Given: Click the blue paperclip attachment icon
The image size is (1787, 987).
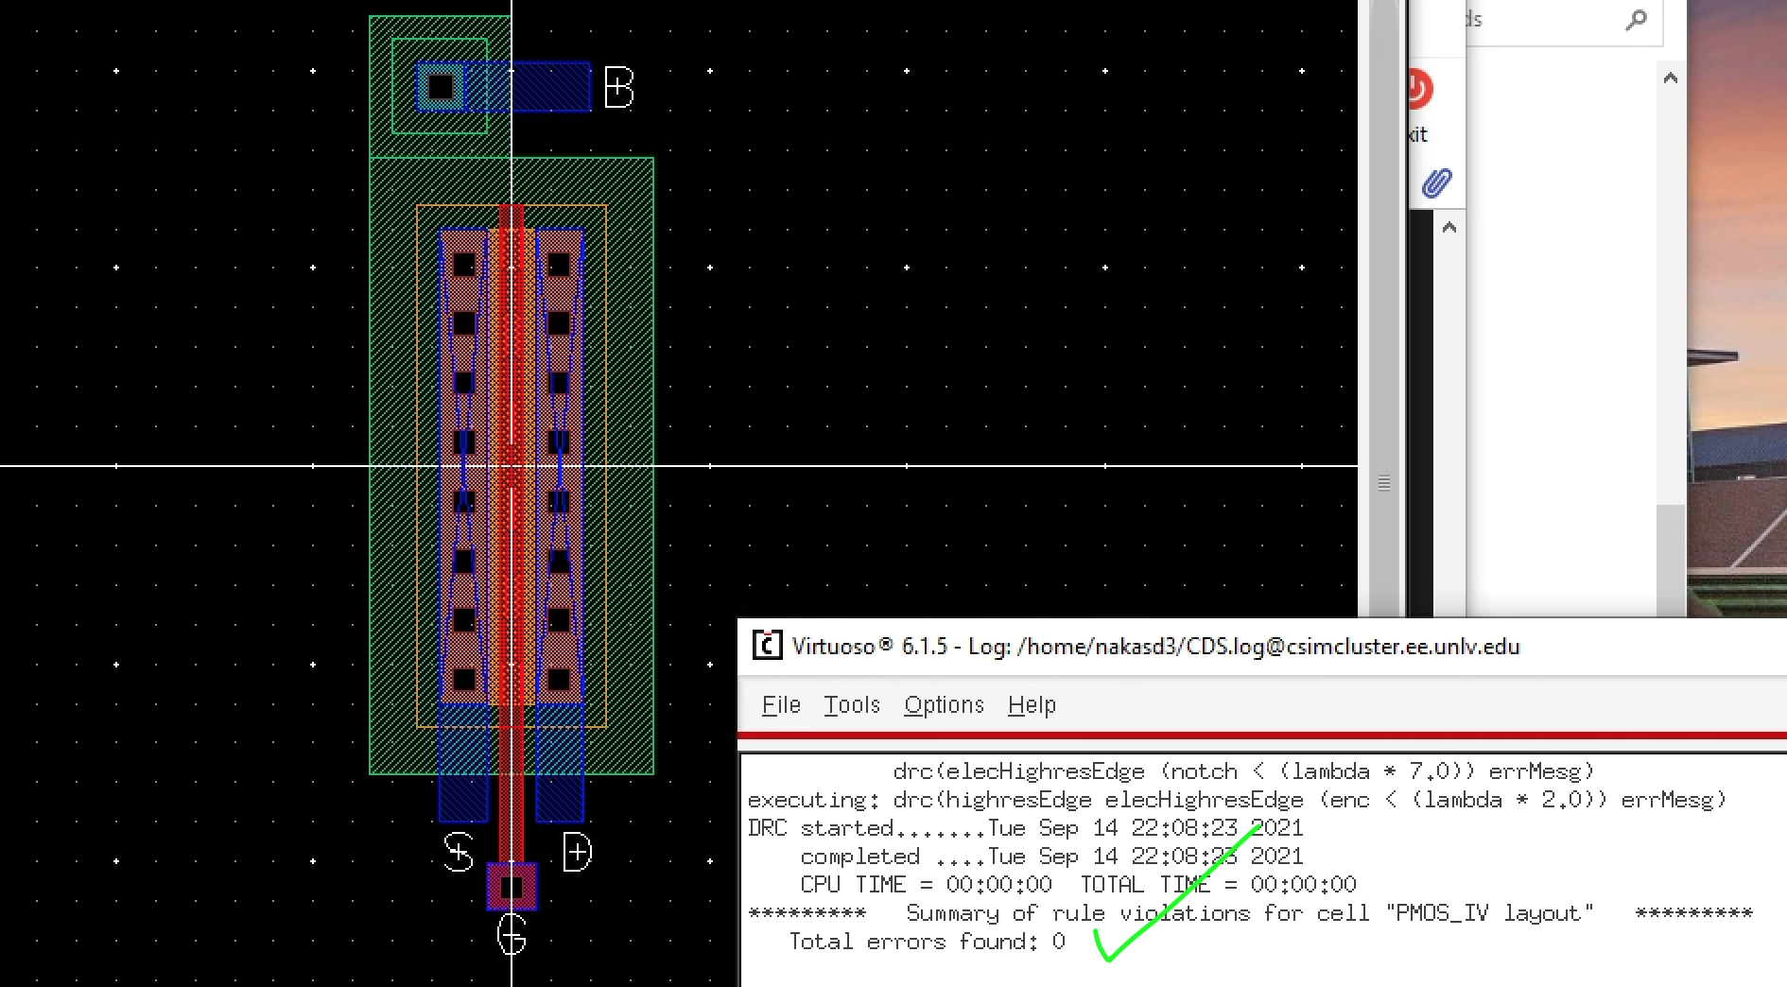Looking at the screenshot, I should 1436,182.
